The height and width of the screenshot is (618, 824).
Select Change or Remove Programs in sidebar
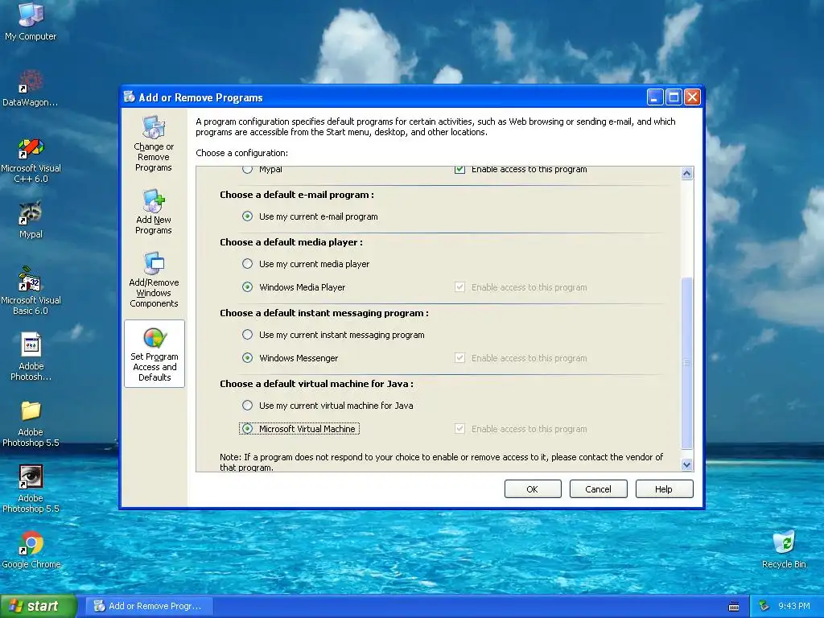tap(154, 144)
